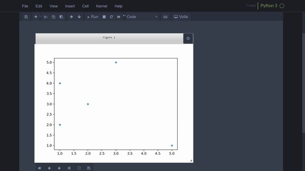Screen dimensions: 305x171
Task: Open the Kernel menu
Action: tap(102, 6)
